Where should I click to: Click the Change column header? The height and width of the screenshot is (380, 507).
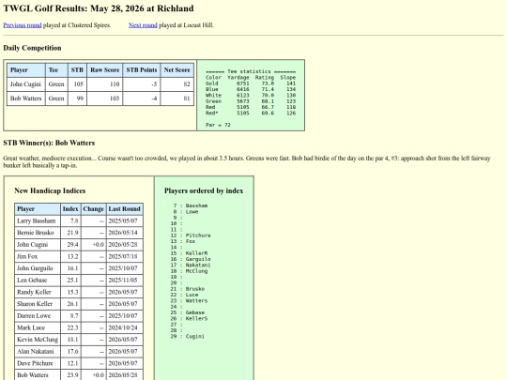tap(94, 209)
